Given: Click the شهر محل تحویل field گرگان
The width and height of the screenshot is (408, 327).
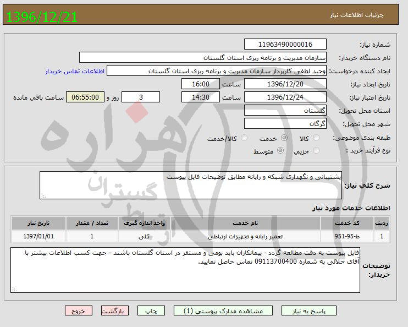Looking at the screenshot, I should pyautogui.click(x=285, y=123).
